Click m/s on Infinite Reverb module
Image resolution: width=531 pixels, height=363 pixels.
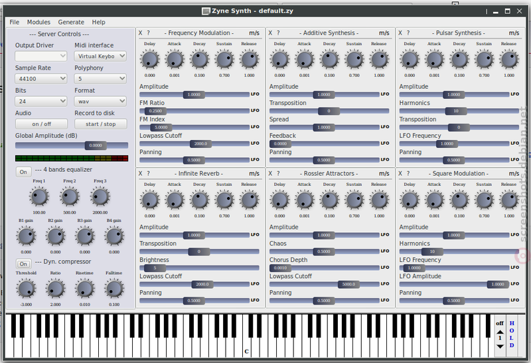tap(254, 173)
